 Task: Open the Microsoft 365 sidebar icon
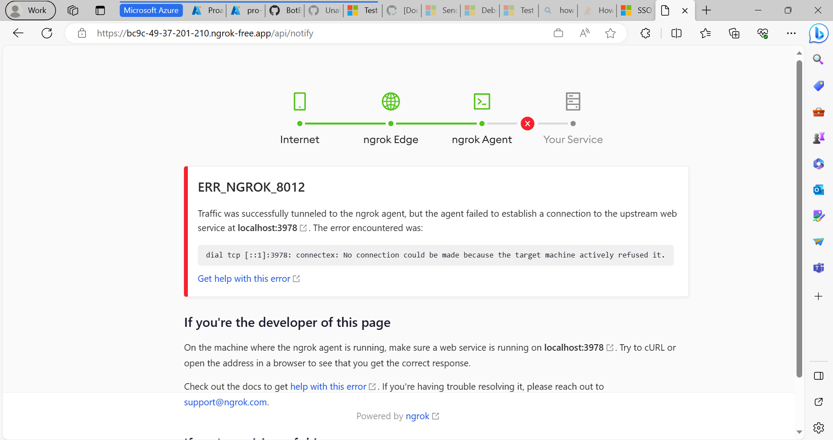click(x=818, y=163)
